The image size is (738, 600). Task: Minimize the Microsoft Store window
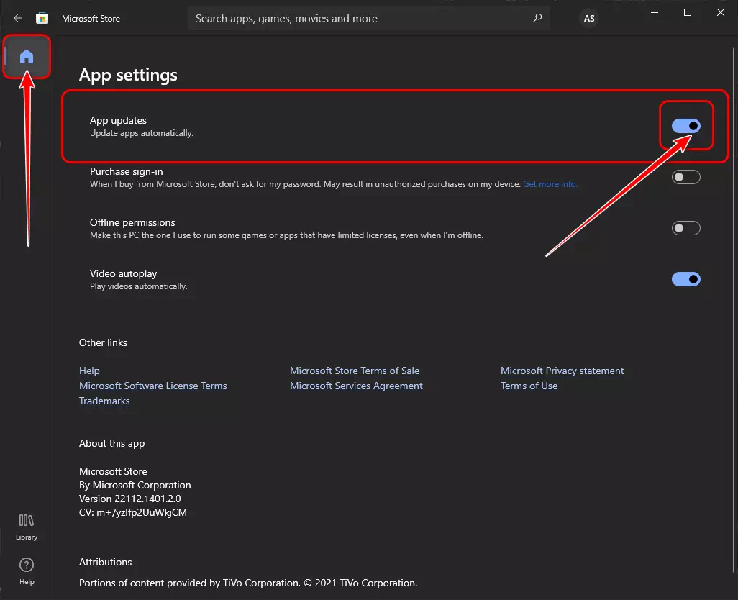(655, 13)
